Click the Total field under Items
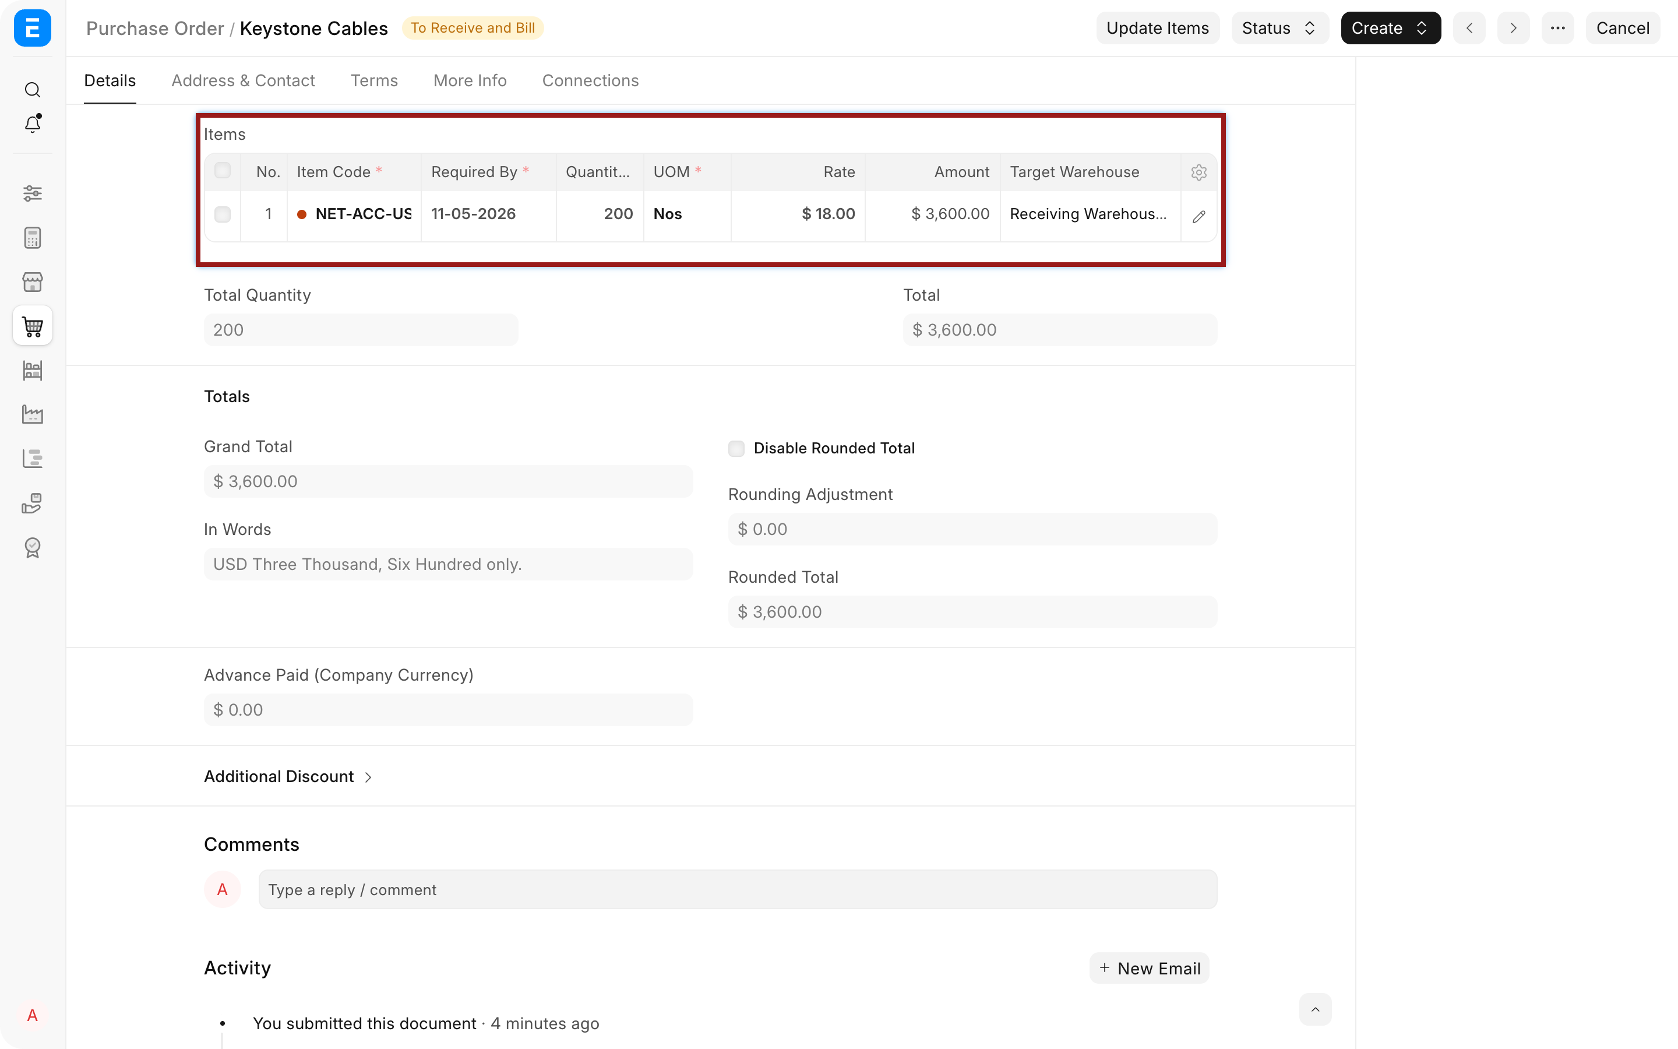The width and height of the screenshot is (1678, 1049). coord(1059,329)
